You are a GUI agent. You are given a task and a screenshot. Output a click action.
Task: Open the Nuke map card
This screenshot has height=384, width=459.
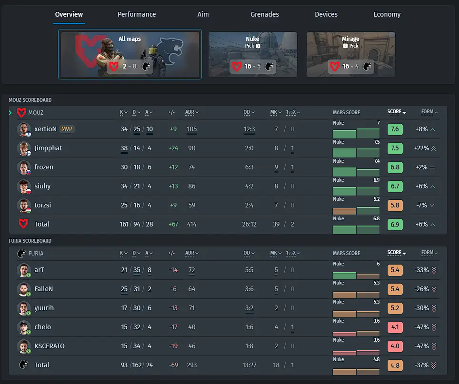[x=253, y=54]
